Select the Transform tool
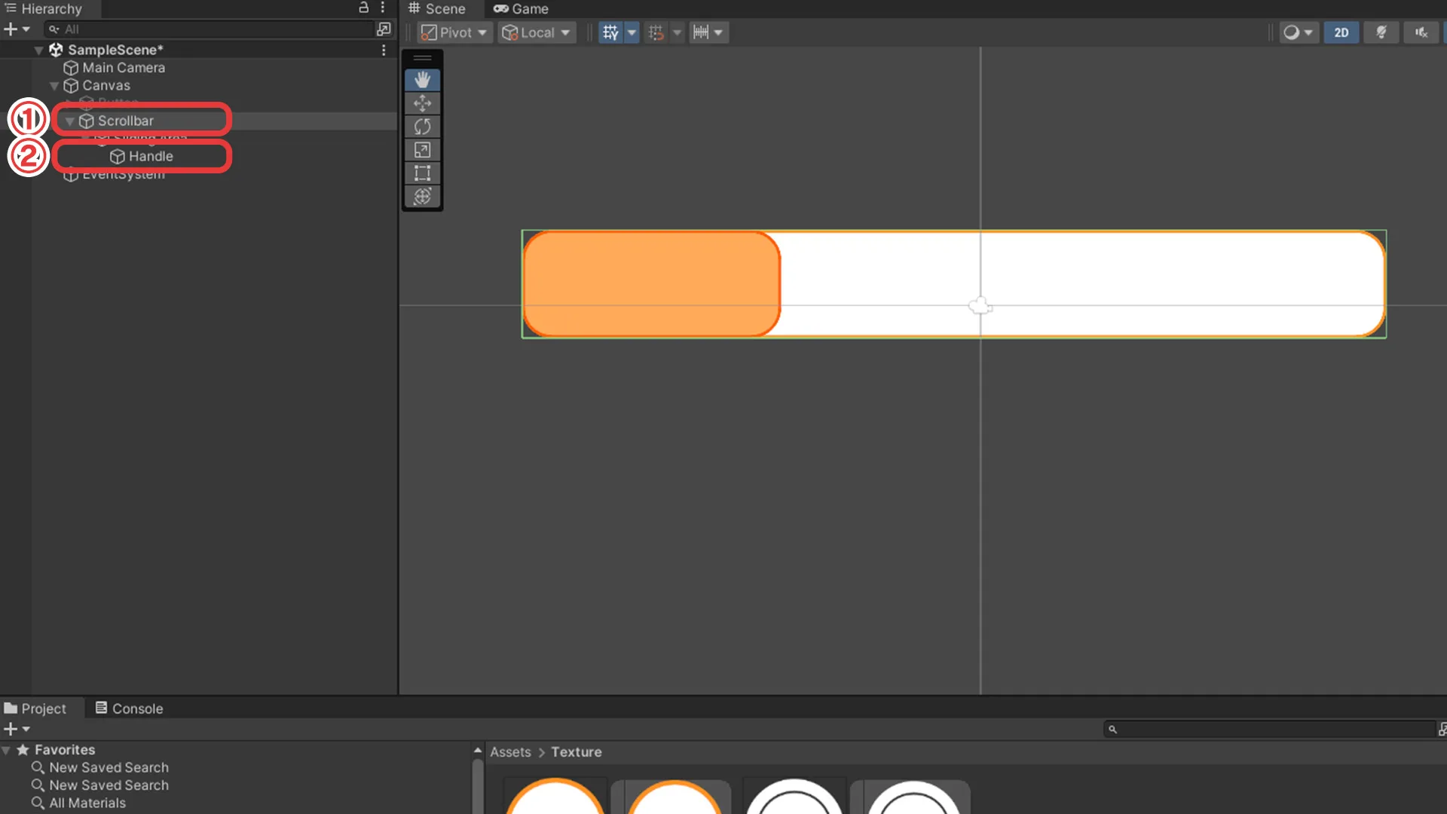This screenshot has height=814, width=1447. coord(422,197)
